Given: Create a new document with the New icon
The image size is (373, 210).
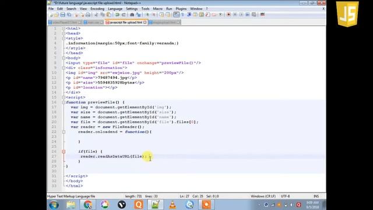Looking at the screenshot, I should point(51,15).
